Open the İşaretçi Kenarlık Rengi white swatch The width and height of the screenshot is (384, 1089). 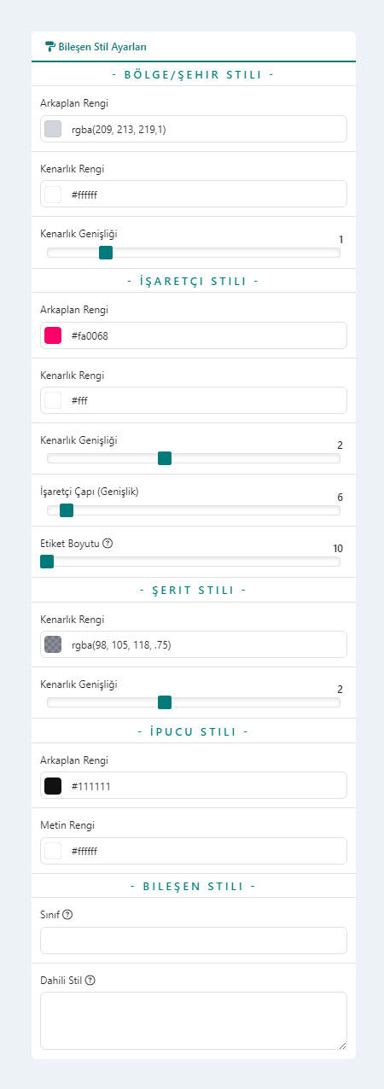(53, 400)
